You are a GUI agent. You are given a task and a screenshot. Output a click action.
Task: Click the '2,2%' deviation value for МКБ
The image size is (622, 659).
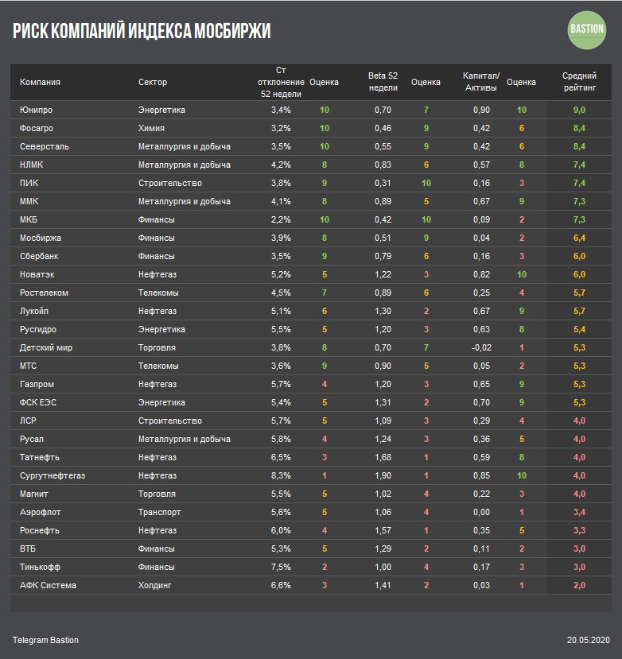point(281,220)
